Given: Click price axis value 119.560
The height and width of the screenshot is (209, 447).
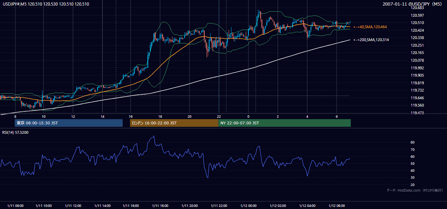Looking at the screenshot, I should pyautogui.click(x=418, y=105).
